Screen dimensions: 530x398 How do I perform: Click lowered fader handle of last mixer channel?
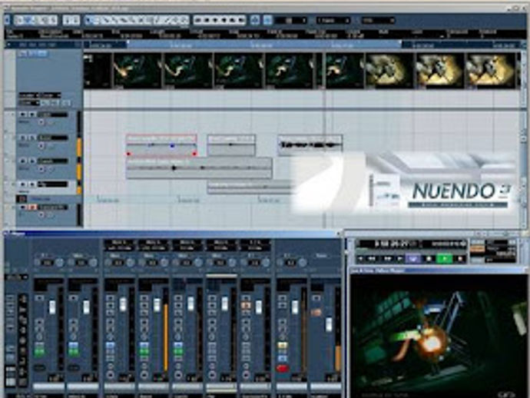click(329, 325)
